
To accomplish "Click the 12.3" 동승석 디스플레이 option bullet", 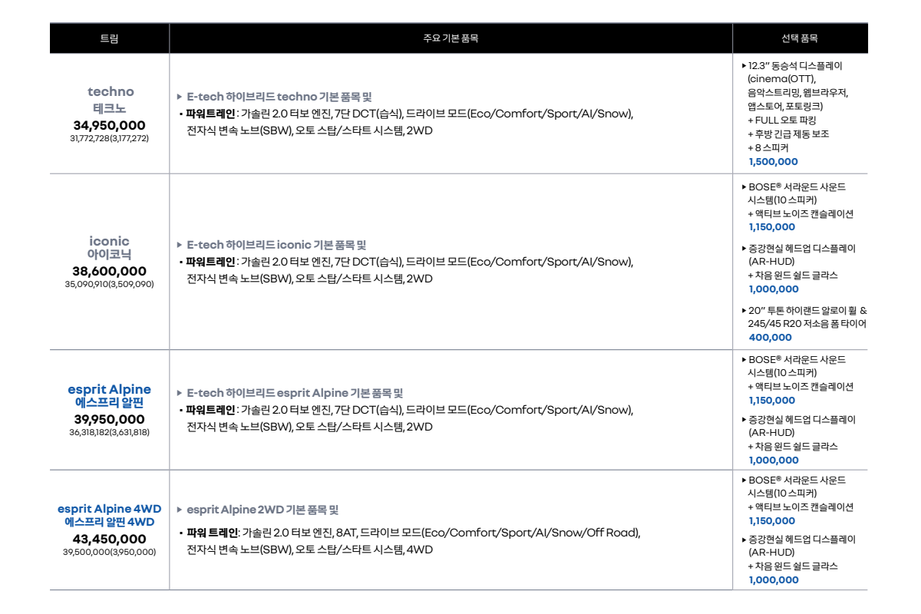I will point(744,66).
